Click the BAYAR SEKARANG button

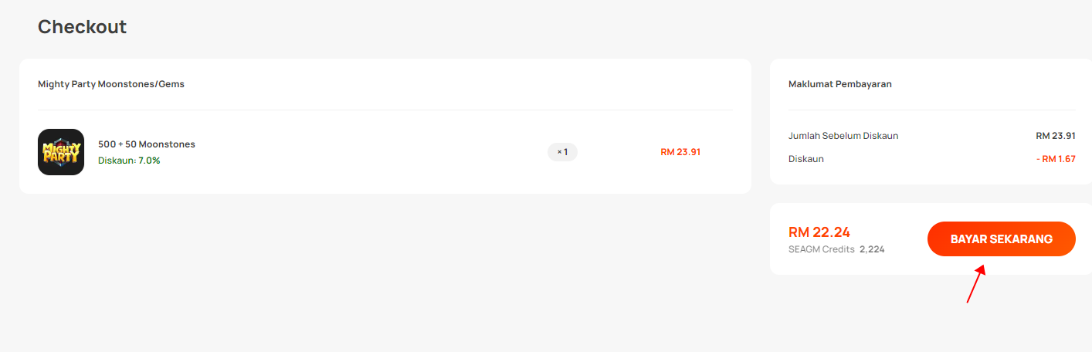[1001, 239]
